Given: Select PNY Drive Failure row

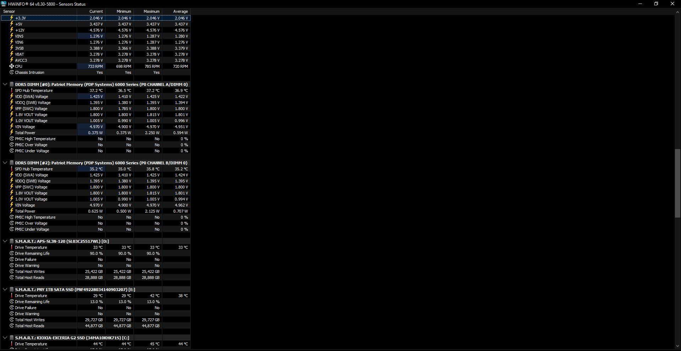Looking at the screenshot, I should [x=95, y=308].
